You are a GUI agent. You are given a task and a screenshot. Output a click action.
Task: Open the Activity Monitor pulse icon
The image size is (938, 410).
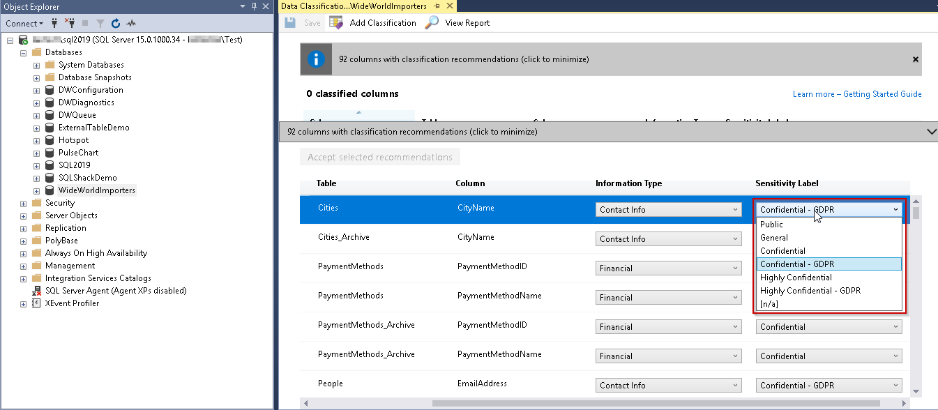pyautogui.click(x=131, y=23)
